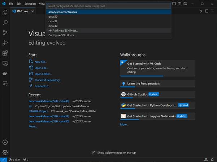Image resolution: width=217 pixels, height=162 pixels.
Task: Choose Configure SSH Hosts option
Action: [x=109, y=35]
